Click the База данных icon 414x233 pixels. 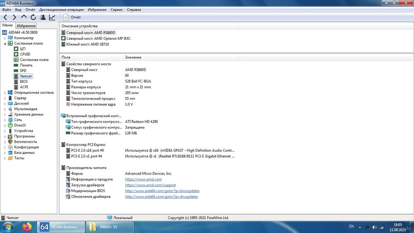[10, 153]
